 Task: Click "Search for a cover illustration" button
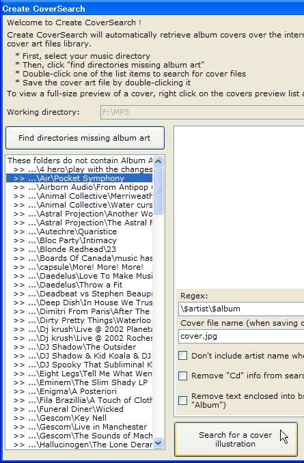[x=236, y=439]
